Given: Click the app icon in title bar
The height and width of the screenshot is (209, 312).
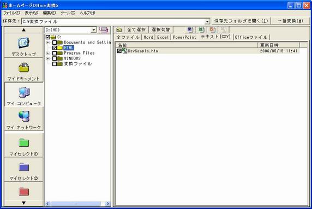Looking at the screenshot, I should pyautogui.click(x=4, y=5).
